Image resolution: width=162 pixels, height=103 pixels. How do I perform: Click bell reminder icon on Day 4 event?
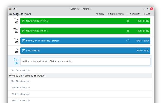[x=128, y=21]
